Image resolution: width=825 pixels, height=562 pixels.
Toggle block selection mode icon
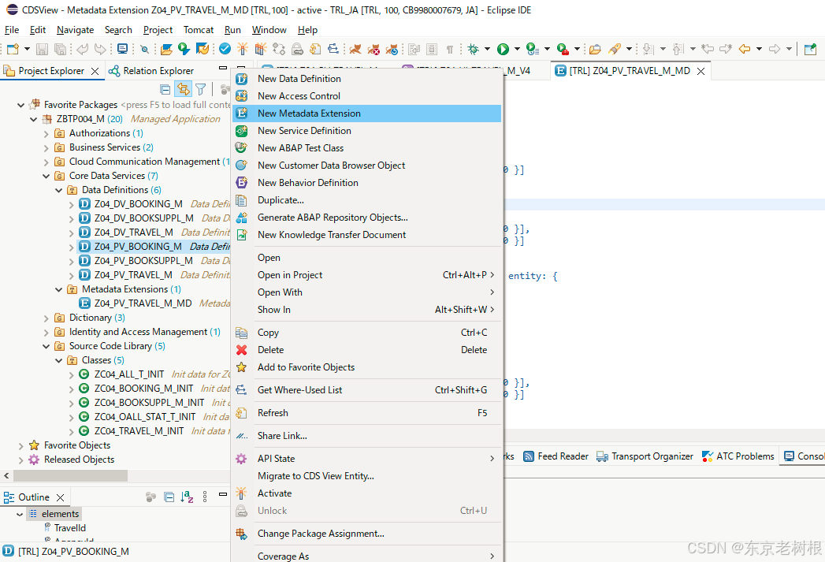tap(432, 50)
